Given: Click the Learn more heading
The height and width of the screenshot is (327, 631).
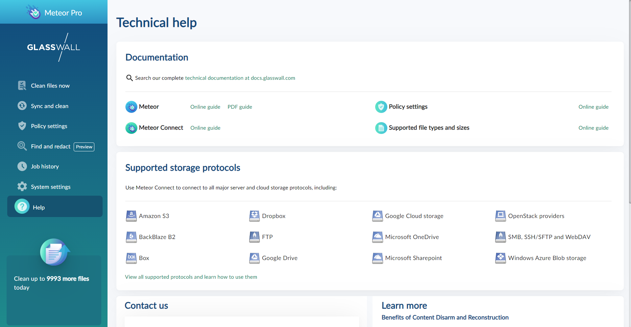Looking at the screenshot, I should pos(404,306).
